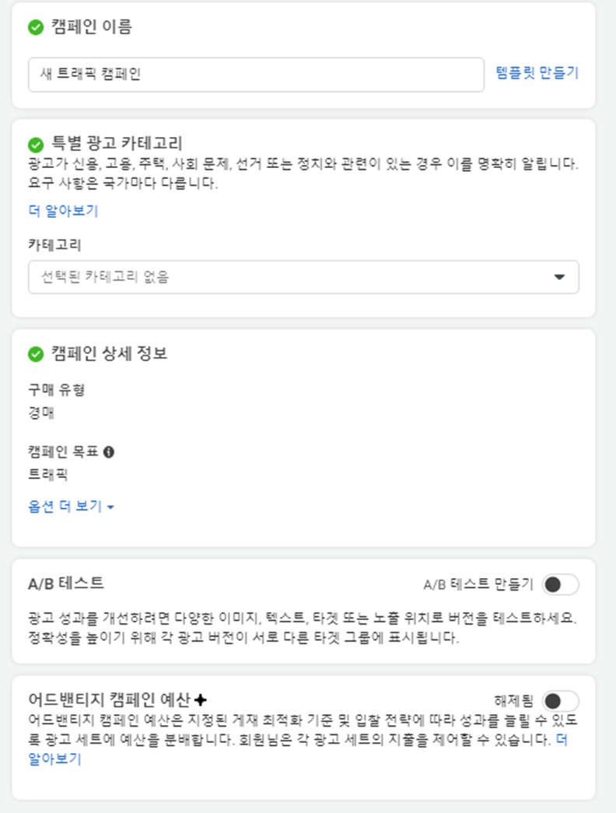Click the 템플릿 만들기 link
Screen dimensions: 616x813
tap(537, 72)
